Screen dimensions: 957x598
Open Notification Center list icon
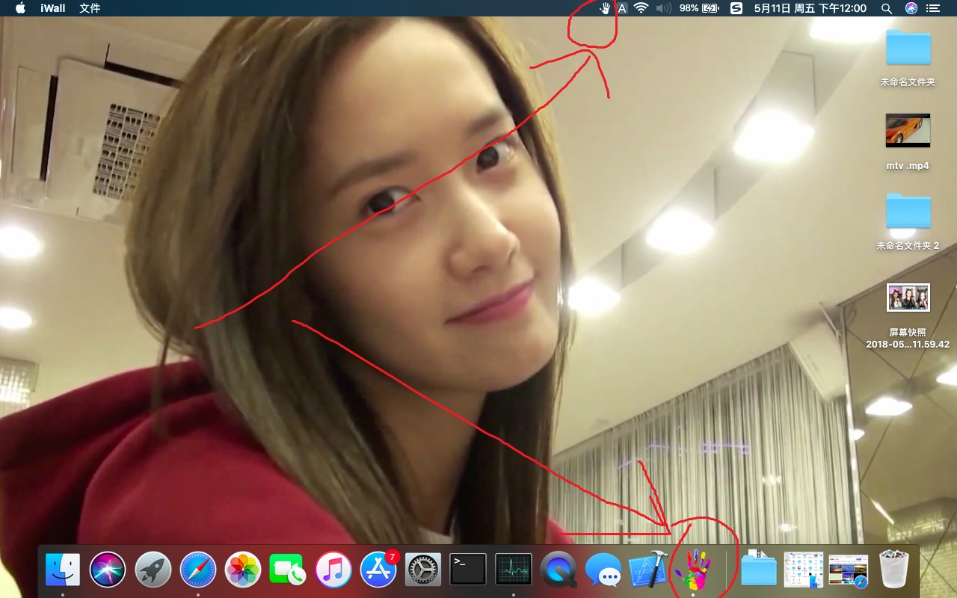pos(932,8)
